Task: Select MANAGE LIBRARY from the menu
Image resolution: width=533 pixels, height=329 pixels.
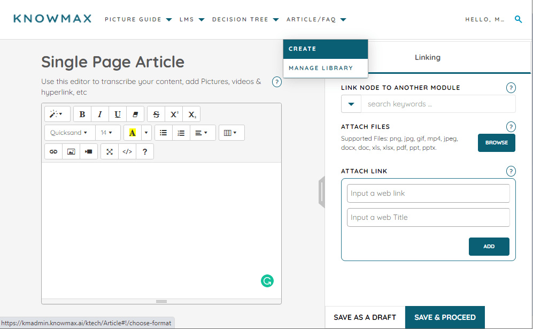Action: pyautogui.click(x=321, y=68)
